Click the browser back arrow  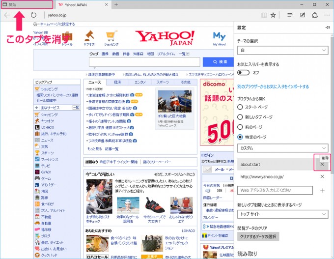coord(7,15)
